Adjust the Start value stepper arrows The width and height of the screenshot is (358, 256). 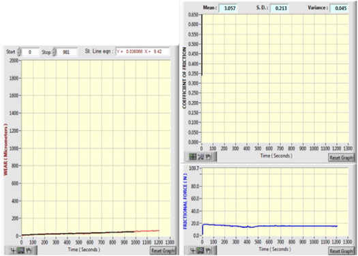pos(19,52)
